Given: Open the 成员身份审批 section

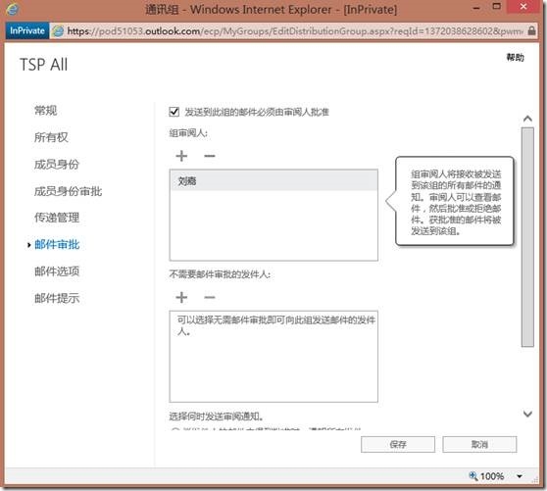Looking at the screenshot, I should (x=68, y=191).
